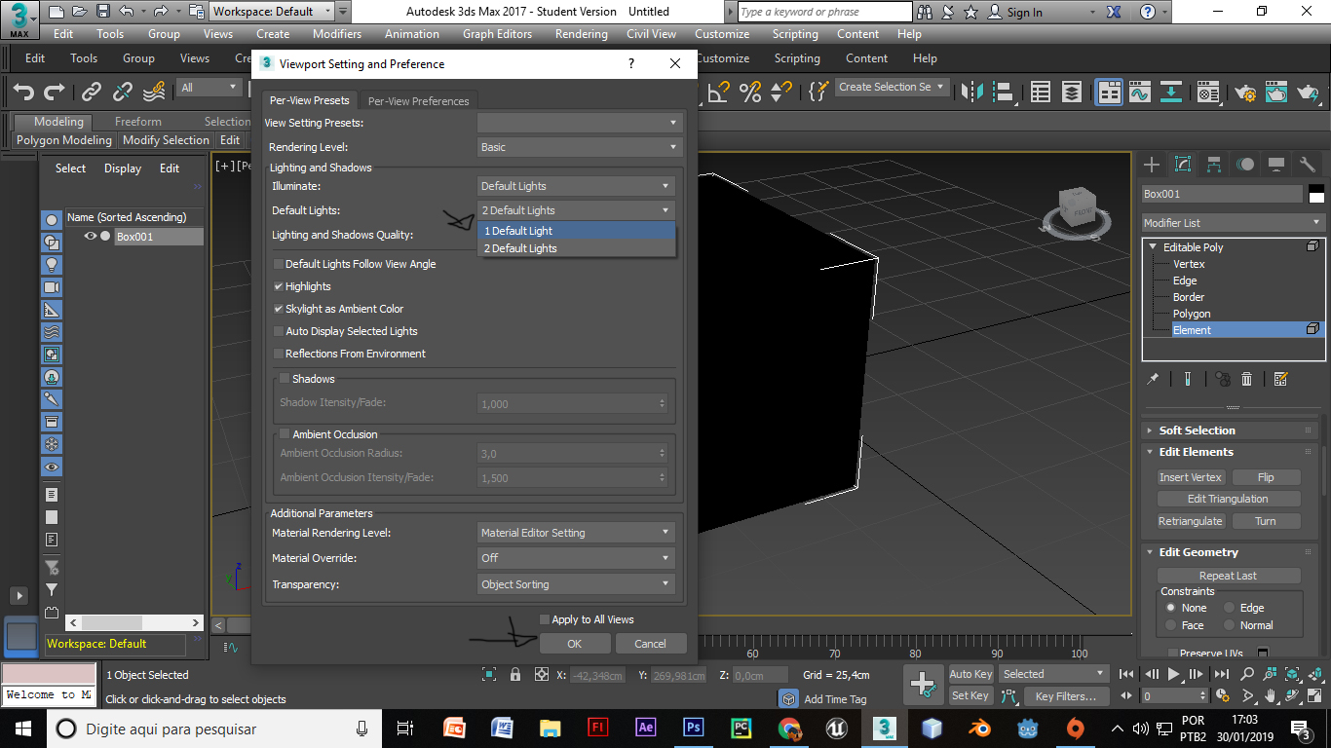Open the Graph Editors menu
This screenshot has height=748, width=1331.
497,34
